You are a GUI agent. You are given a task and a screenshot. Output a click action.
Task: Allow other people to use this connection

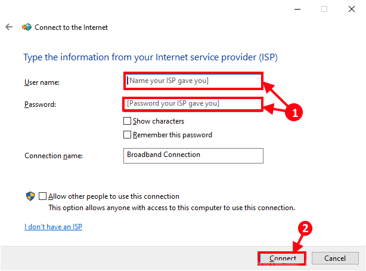point(42,196)
